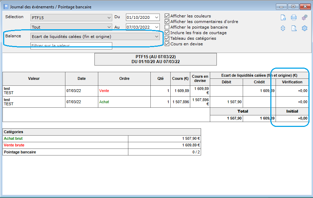Click the Date column header

click(x=81, y=78)
